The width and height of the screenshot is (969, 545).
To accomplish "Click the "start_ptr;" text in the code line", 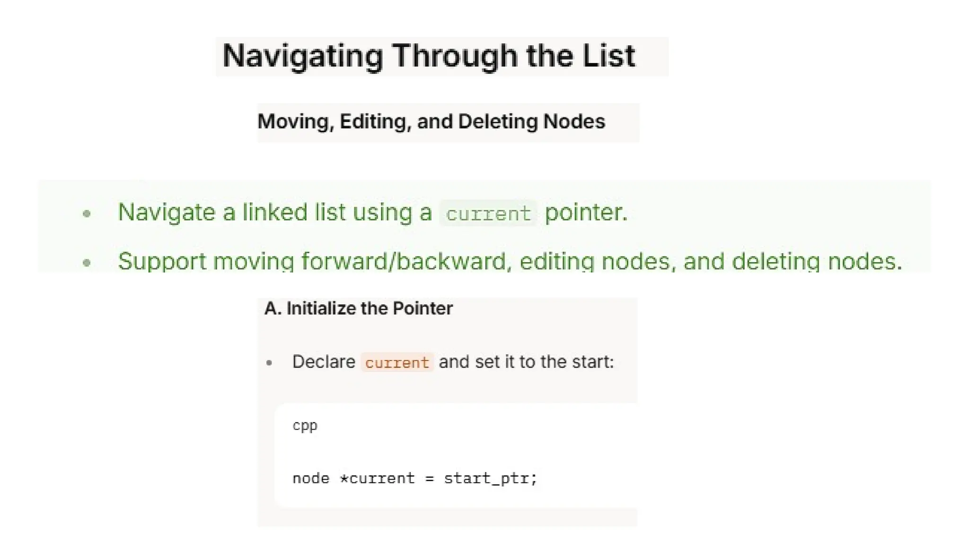I will pos(491,478).
